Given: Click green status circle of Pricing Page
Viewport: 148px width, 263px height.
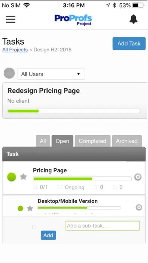Looking at the screenshot, I should click(x=12, y=177).
